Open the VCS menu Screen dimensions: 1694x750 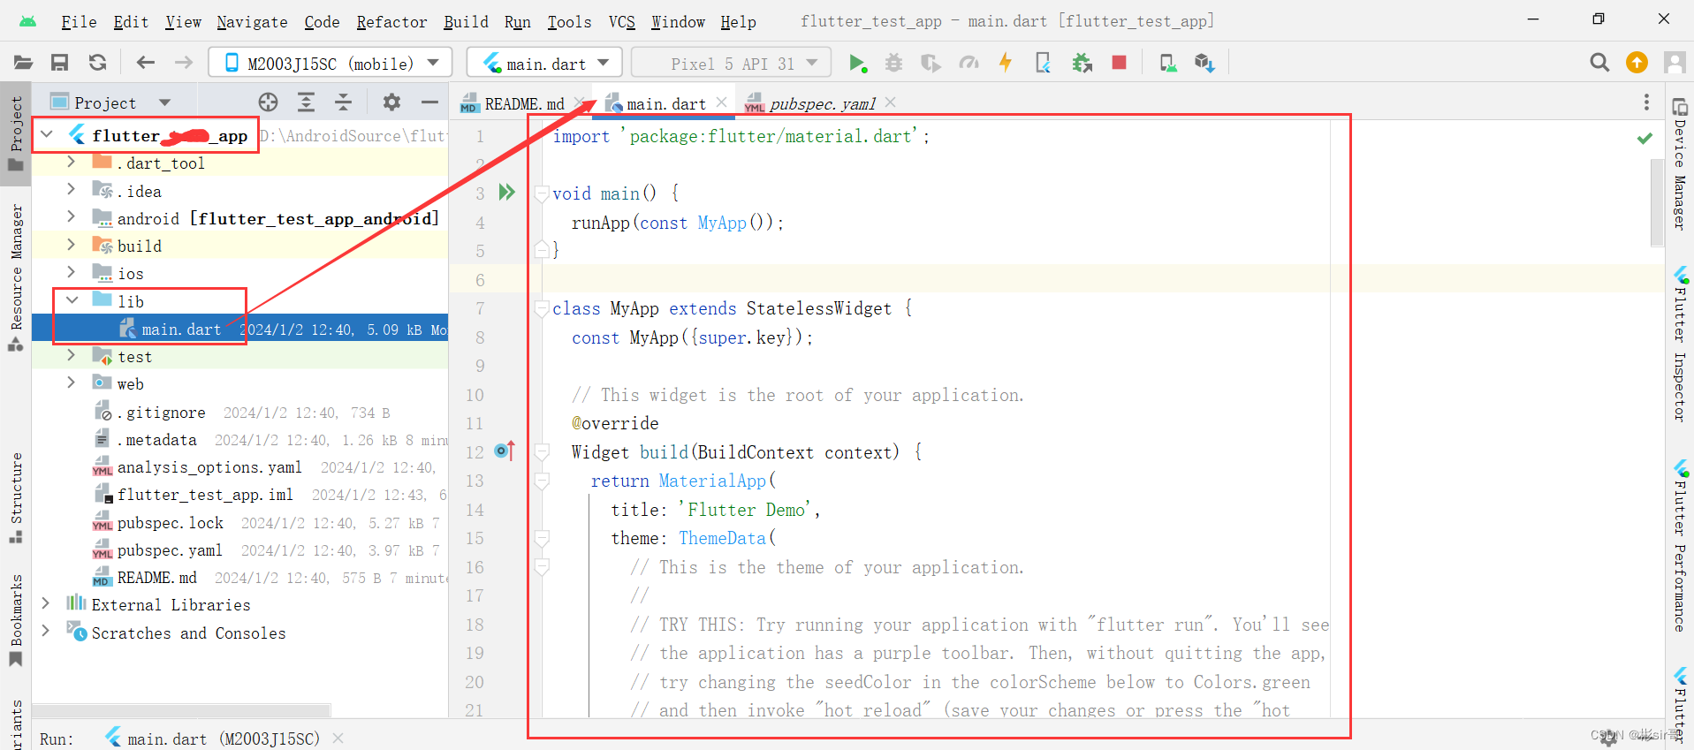pyautogui.click(x=622, y=22)
